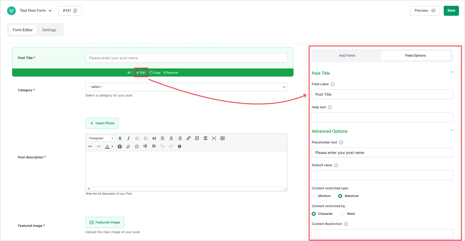Select Minimun as content restricted type
This screenshot has height=241, width=465.
point(314,196)
